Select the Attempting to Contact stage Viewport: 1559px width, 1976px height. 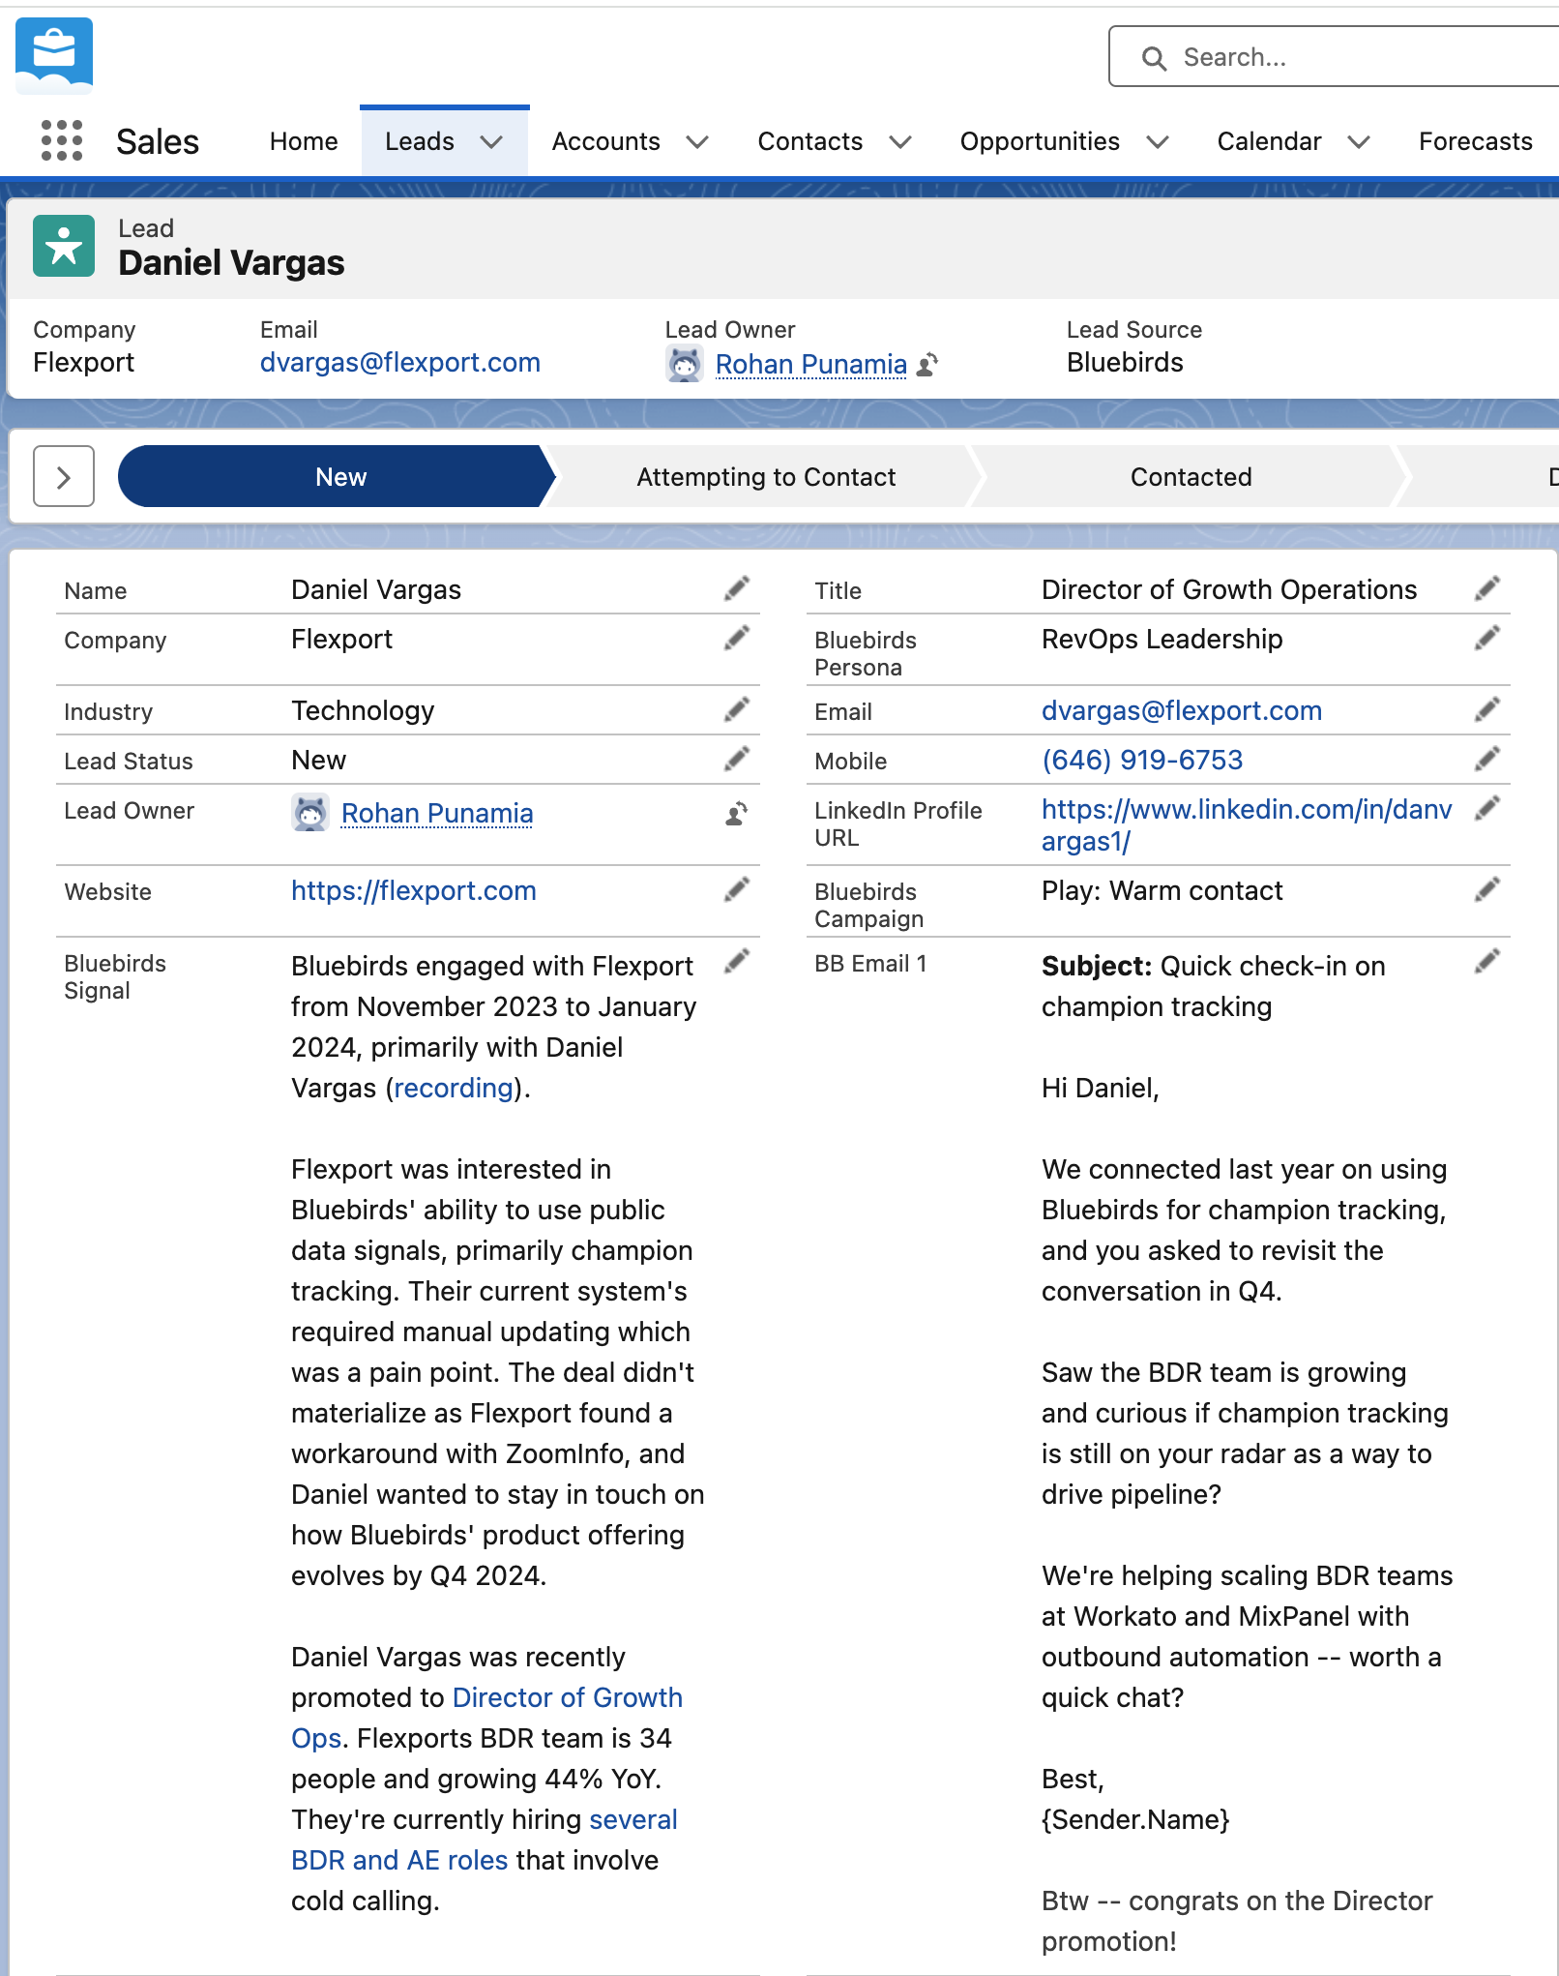[765, 477]
